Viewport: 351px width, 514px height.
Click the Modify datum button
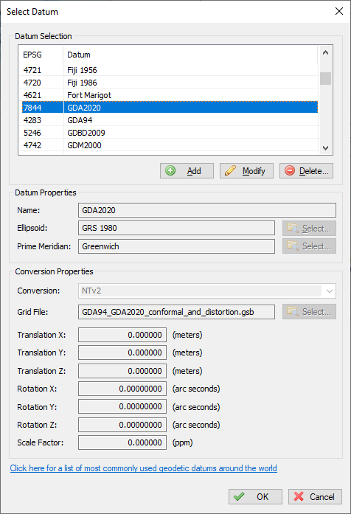click(x=246, y=171)
